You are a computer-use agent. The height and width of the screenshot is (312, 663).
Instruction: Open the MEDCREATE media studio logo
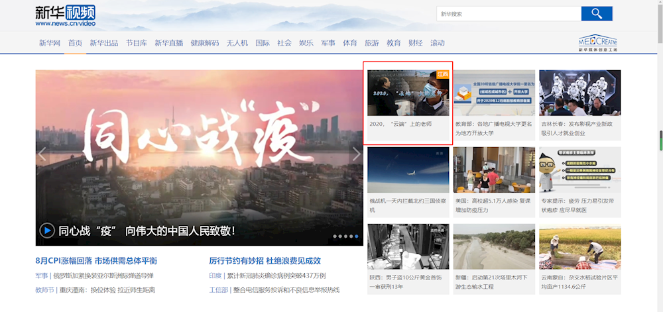click(597, 43)
